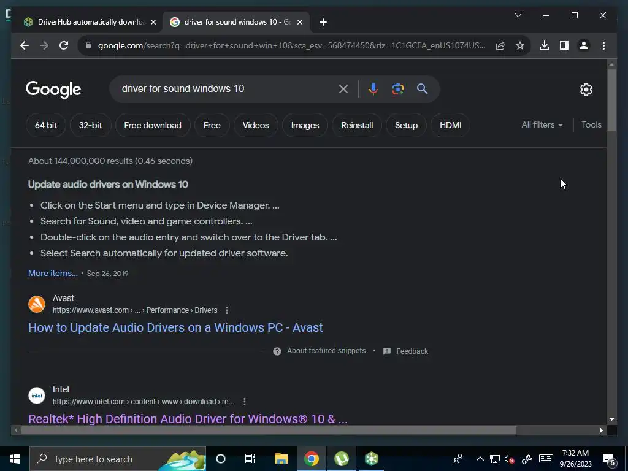The image size is (628, 471).
Task: Click the Intel site logo
Action: pos(37,396)
